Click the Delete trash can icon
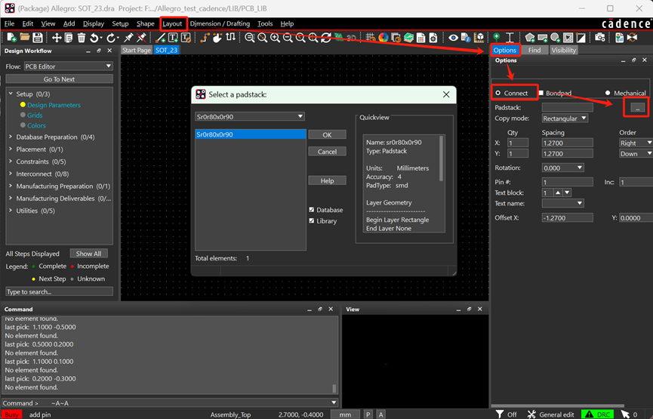Screen dimensions: 653x419 point(82,38)
